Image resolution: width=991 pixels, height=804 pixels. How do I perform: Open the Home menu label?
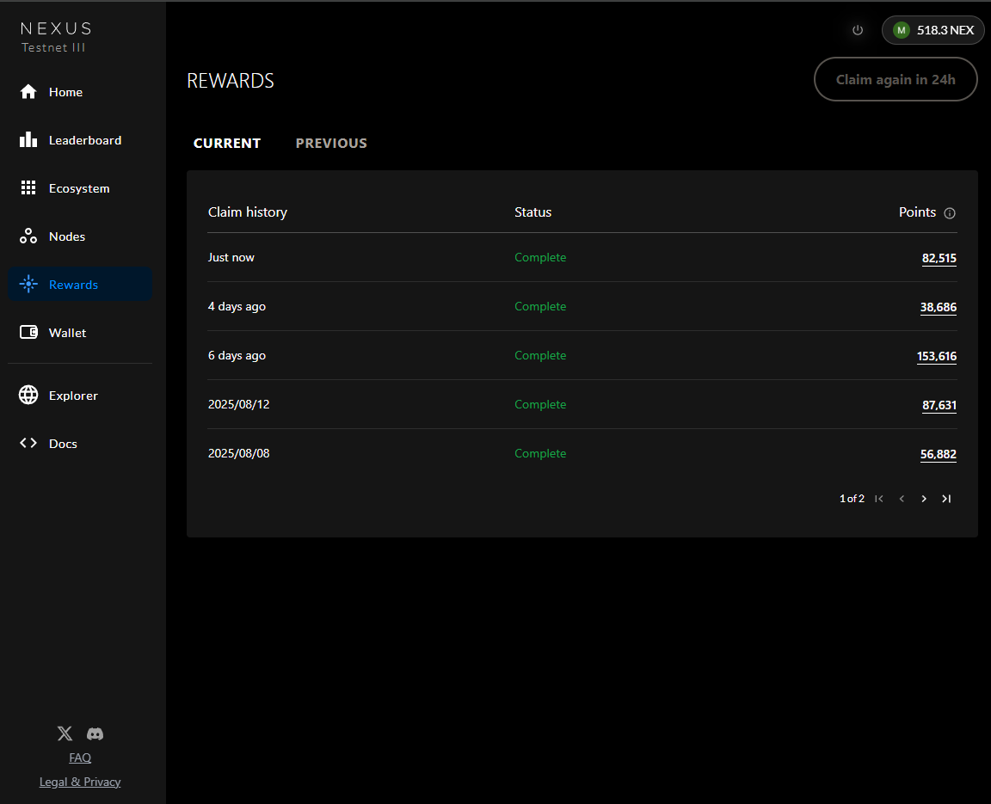65,92
